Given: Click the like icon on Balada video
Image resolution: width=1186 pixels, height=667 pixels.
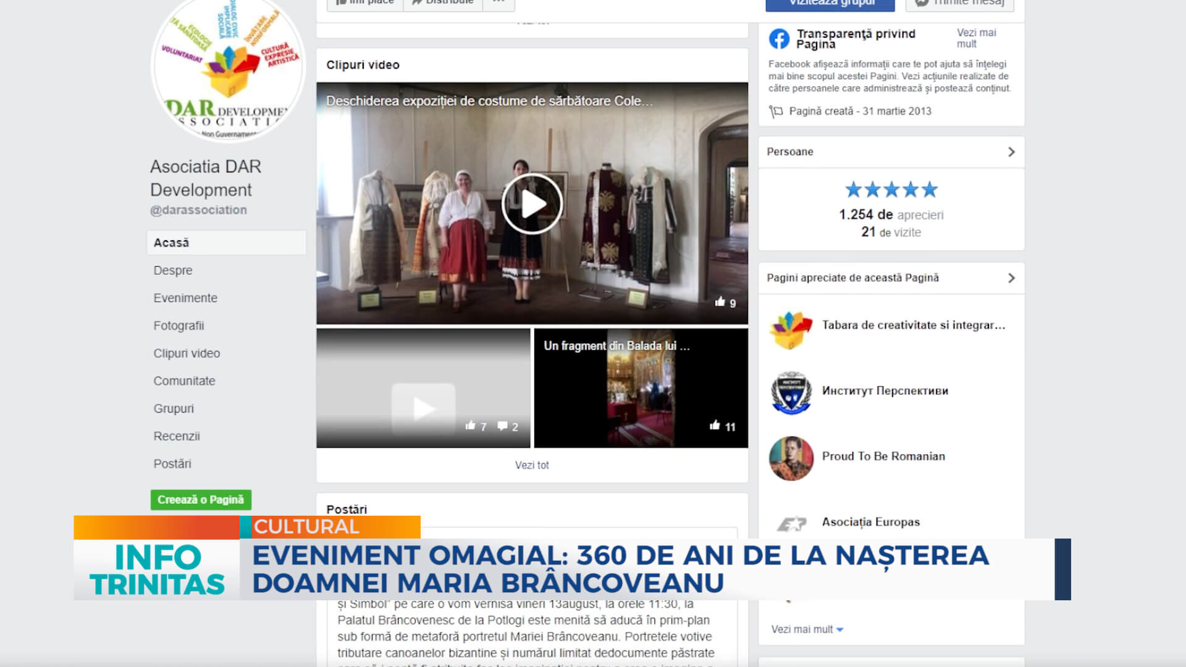Looking at the screenshot, I should [715, 425].
